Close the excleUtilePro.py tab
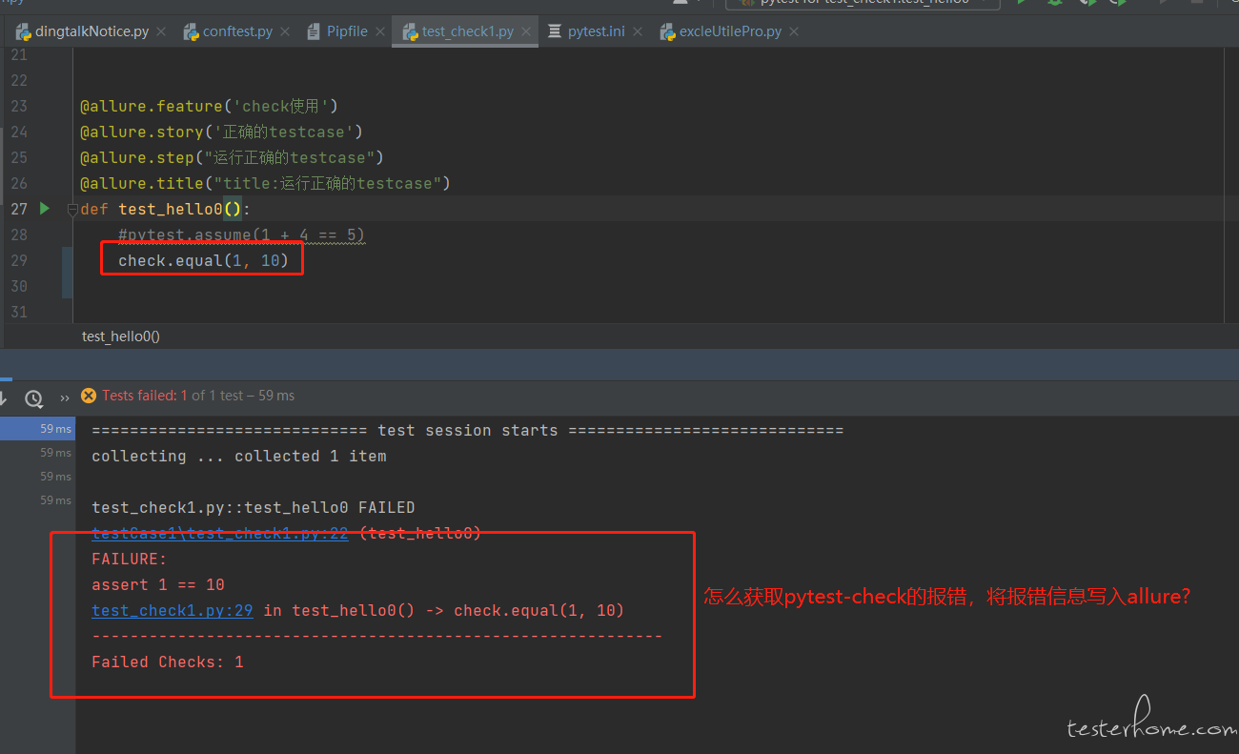1239x754 pixels. [794, 31]
